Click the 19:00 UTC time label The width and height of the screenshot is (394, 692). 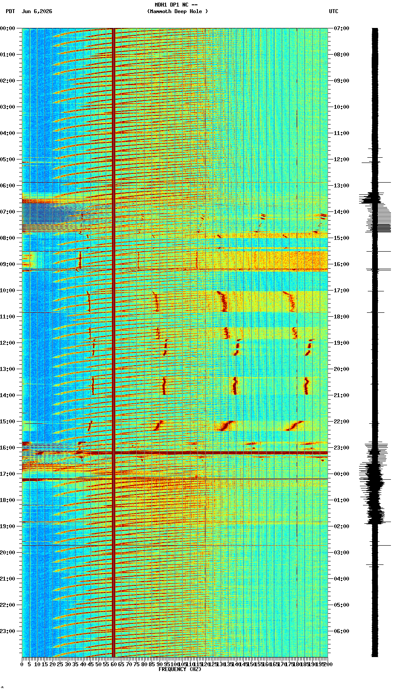[x=342, y=343]
